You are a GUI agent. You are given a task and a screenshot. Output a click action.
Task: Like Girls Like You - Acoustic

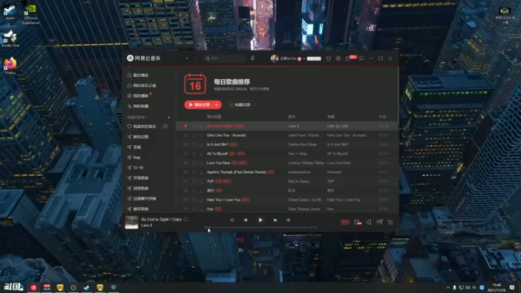click(194, 135)
